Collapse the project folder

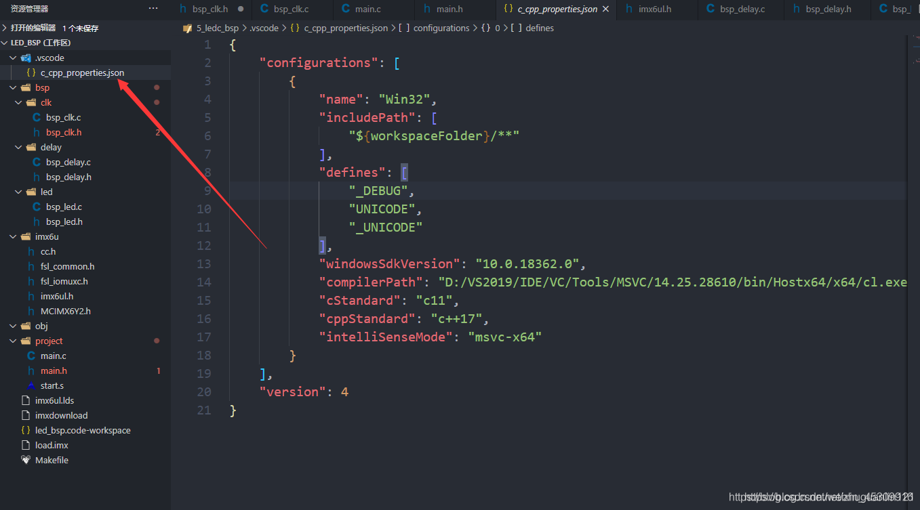(13, 341)
